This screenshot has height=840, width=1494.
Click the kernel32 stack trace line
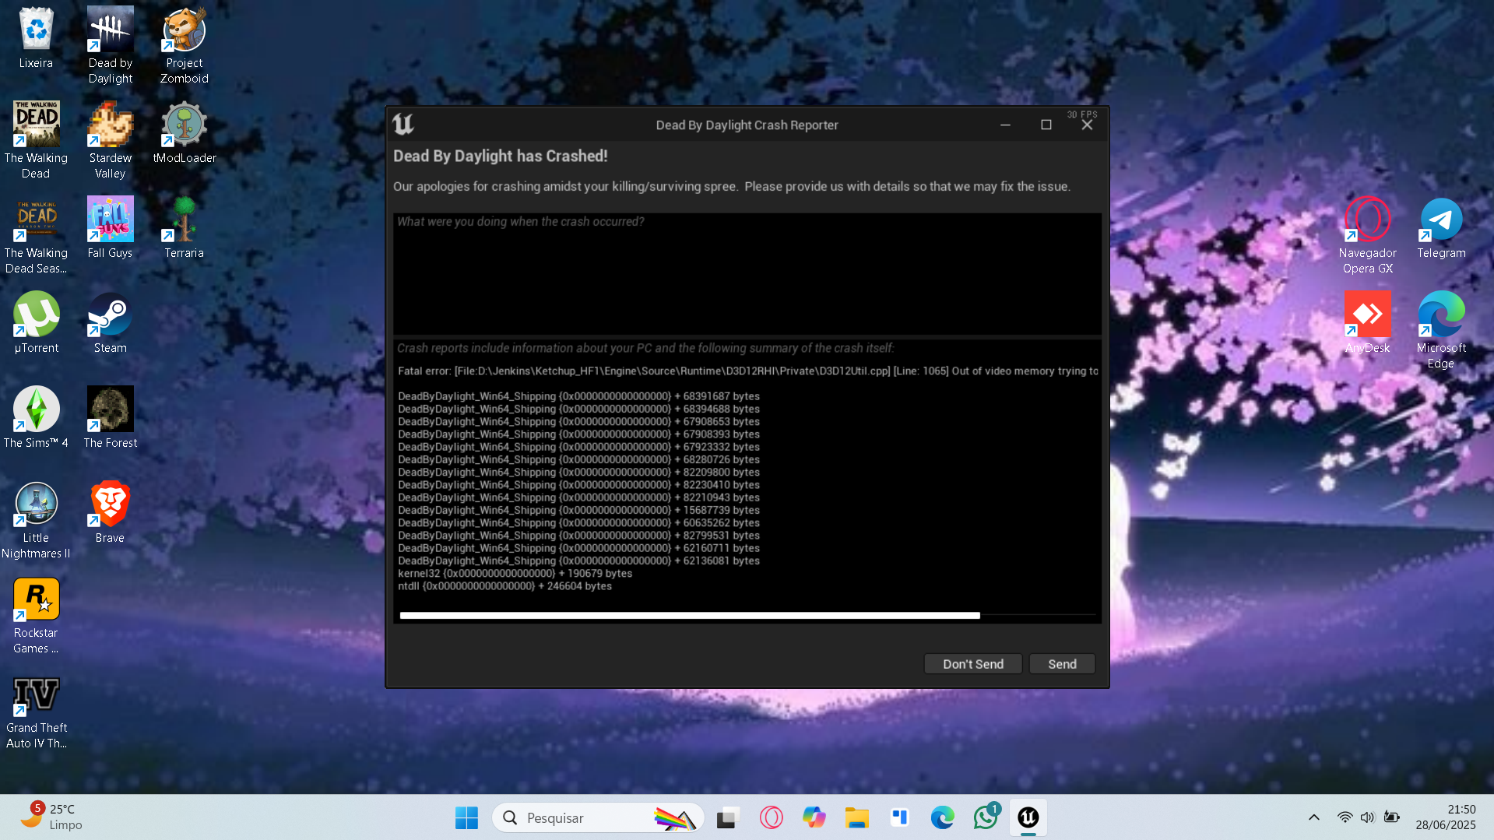[x=515, y=574]
